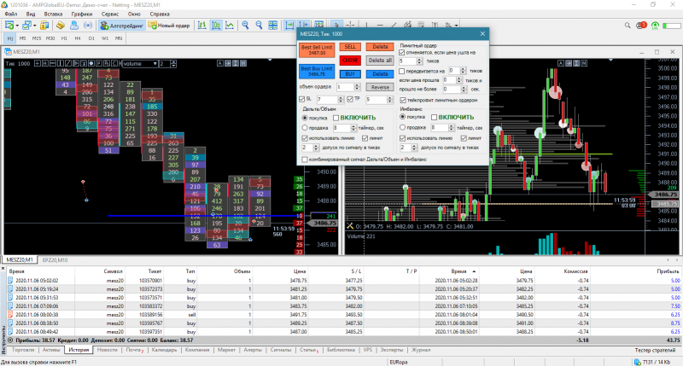The height and width of the screenshot is (366, 683).
Task: Click the orange SELL button
Action: (350, 47)
